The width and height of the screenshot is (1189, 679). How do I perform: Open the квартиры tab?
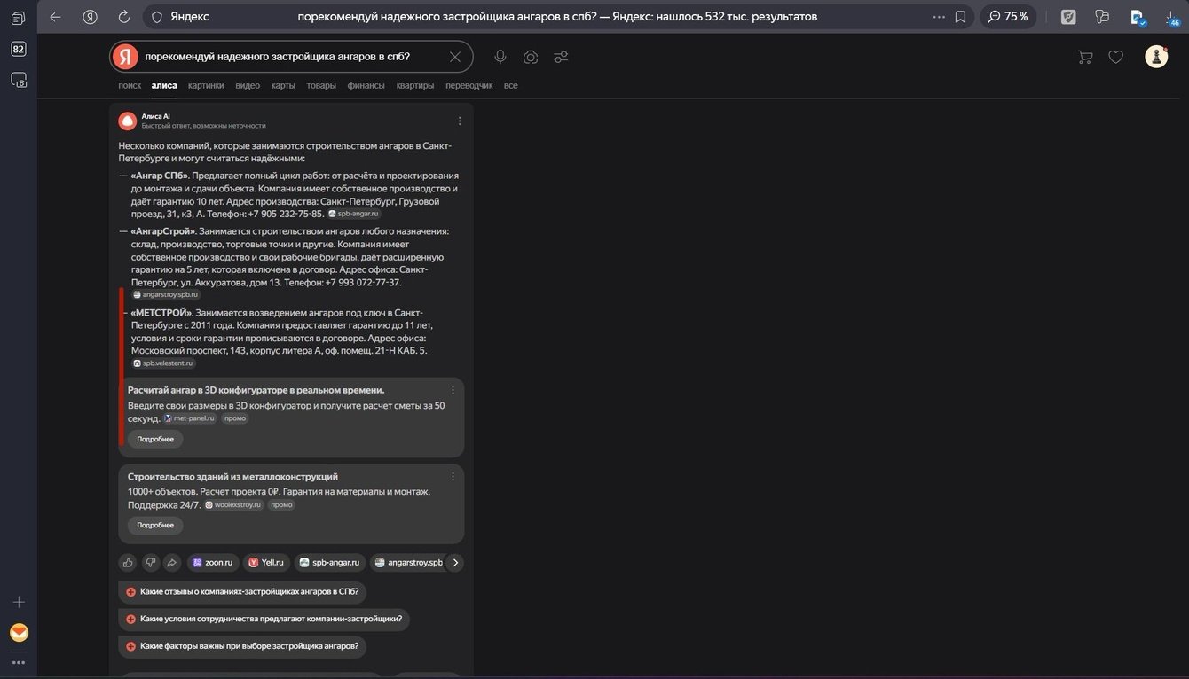415,85
